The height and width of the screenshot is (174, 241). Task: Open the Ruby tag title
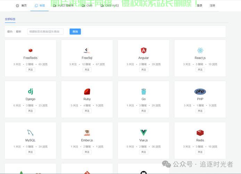(87, 99)
